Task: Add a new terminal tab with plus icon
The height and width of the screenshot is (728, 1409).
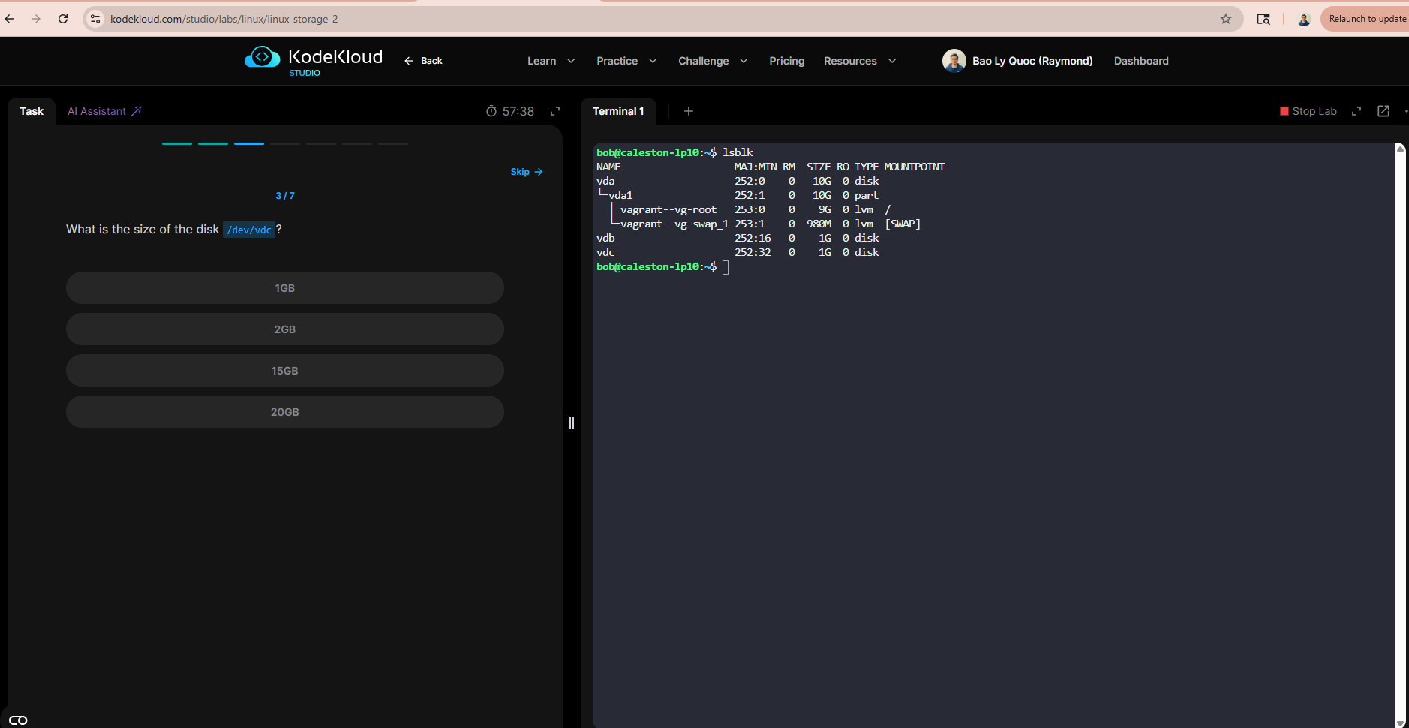Action: point(688,111)
